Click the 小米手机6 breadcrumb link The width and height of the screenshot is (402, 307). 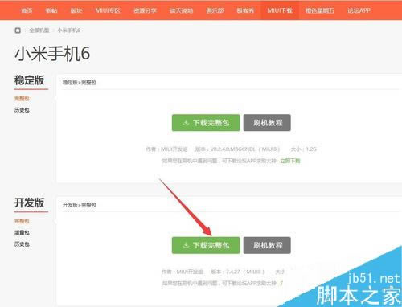pyautogui.click(x=69, y=31)
